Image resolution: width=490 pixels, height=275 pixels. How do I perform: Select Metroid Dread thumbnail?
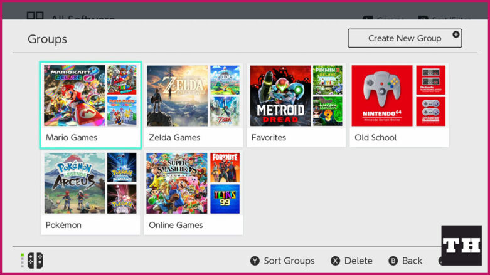pos(280,95)
